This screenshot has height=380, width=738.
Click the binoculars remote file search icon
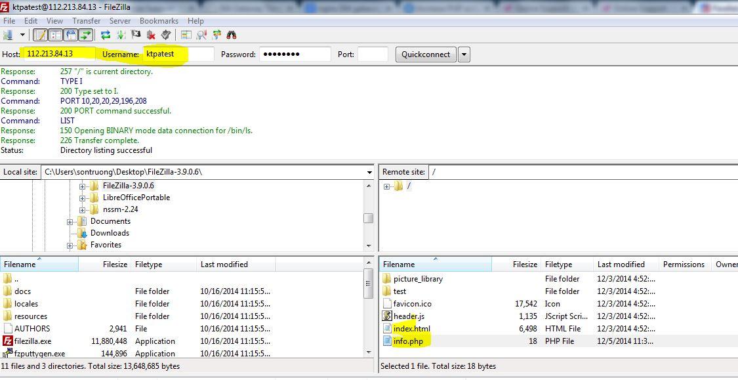[x=231, y=35]
